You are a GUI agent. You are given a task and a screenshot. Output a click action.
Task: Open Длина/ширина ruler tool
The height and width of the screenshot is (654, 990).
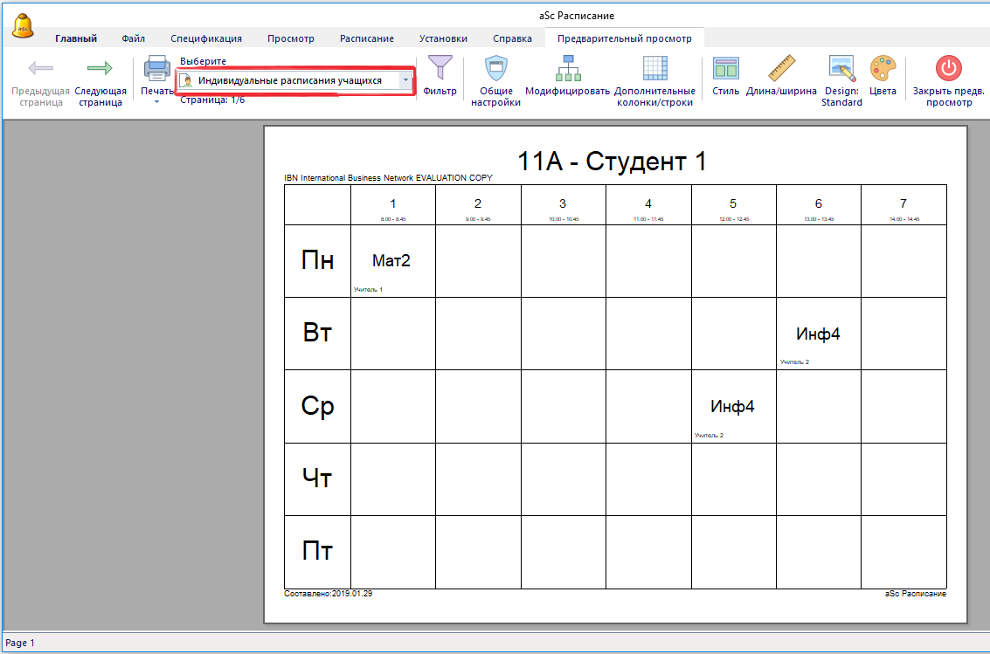(x=781, y=70)
